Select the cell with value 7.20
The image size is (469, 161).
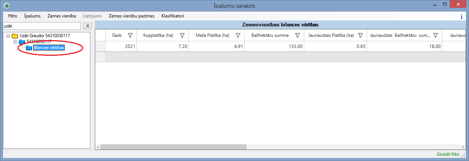tap(163, 46)
